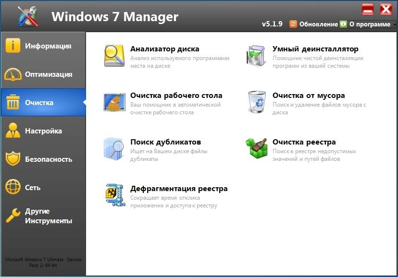
Task: Click description 'Анализ используемого программами места на диске'
Action: [180, 62]
